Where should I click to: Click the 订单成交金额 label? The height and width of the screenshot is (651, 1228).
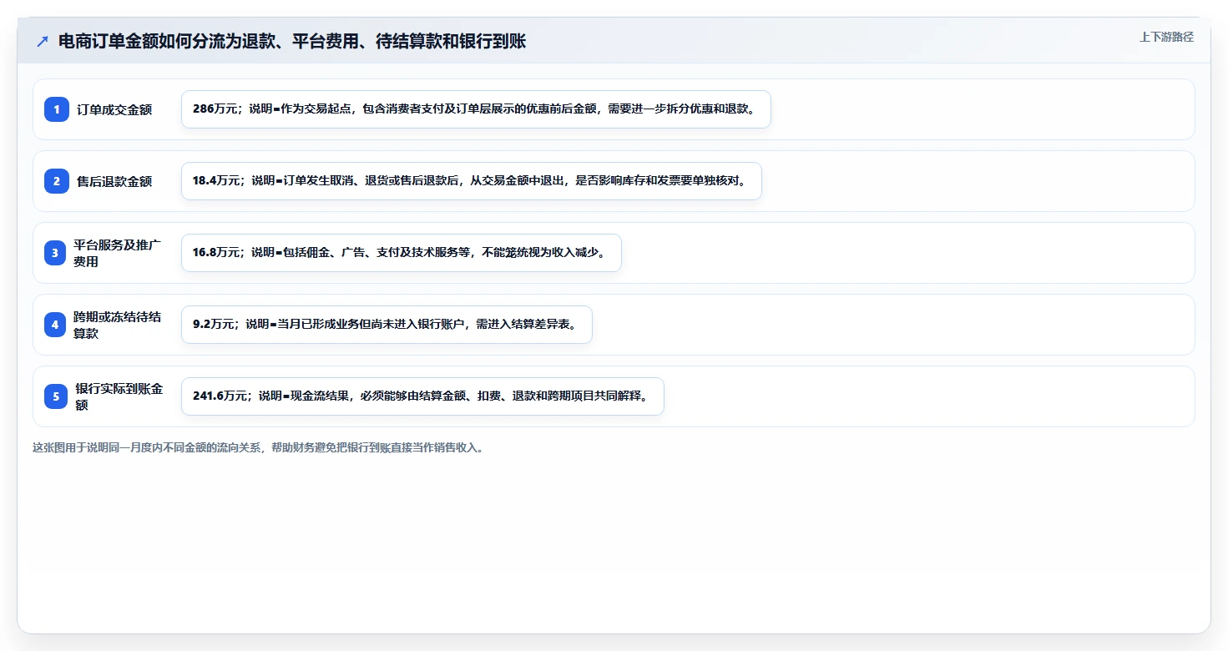click(x=114, y=109)
